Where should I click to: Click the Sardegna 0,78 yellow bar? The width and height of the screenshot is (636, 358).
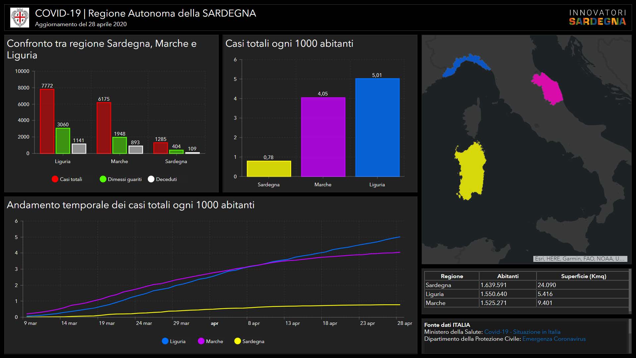(x=269, y=169)
